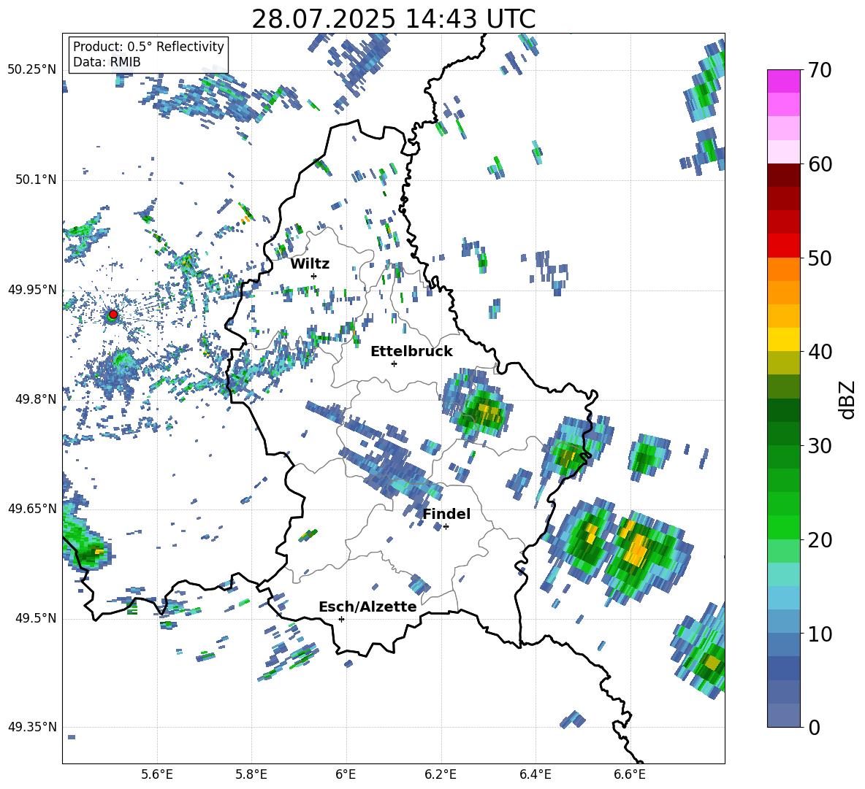Click the 49.95°N latitude label
Viewport: 865px width, 789px height.
pyautogui.click(x=32, y=290)
